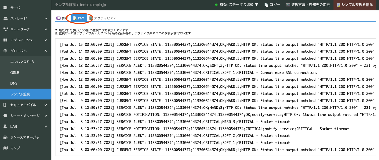Click the Appliance grid icon
This screenshot has height=160, width=379.
[5, 40]
